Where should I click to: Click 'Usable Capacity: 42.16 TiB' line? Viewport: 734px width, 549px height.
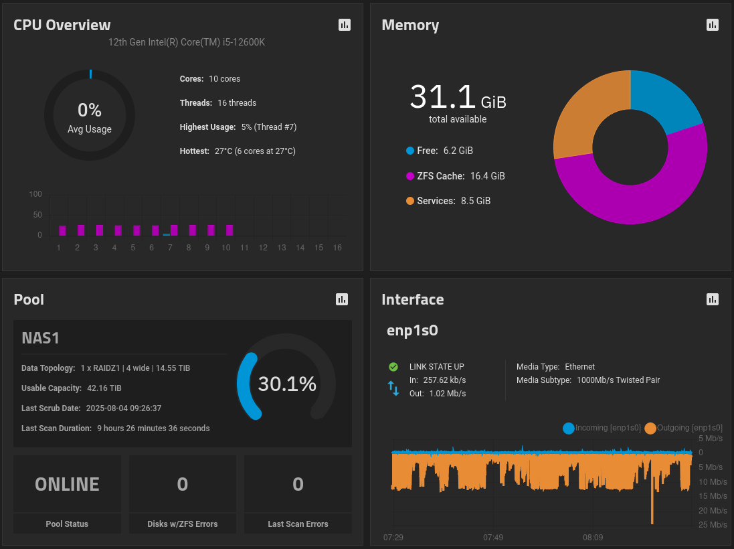click(x=72, y=388)
